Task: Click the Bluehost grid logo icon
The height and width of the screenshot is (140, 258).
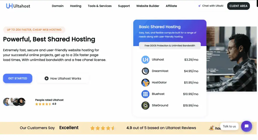Action: pos(145,94)
